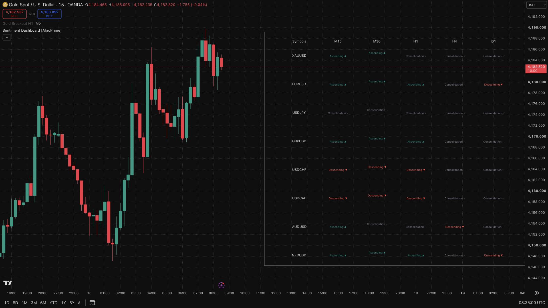Click the 08:35:00 UTC timezone clock
The width and height of the screenshot is (548, 308).
click(532, 303)
